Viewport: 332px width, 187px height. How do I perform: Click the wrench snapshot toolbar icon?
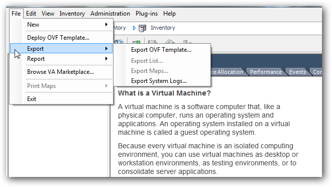point(119,42)
